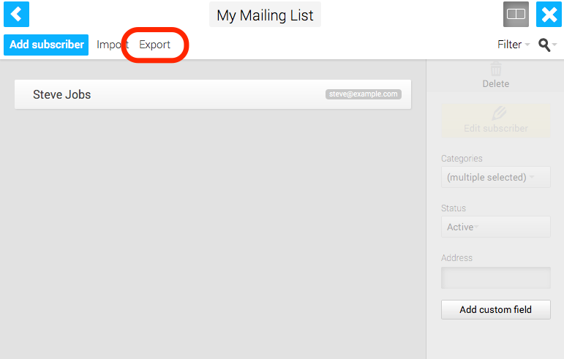Viewport: 564px width, 359px height.
Task: Add a new subscriber
Action: point(46,45)
